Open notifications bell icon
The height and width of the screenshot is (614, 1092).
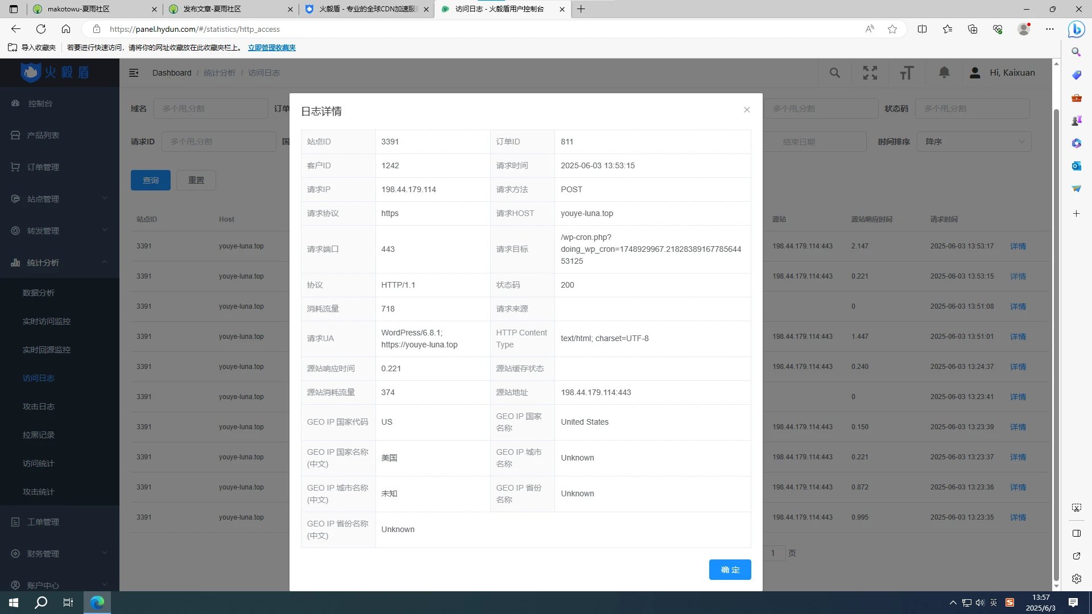click(944, 73)
